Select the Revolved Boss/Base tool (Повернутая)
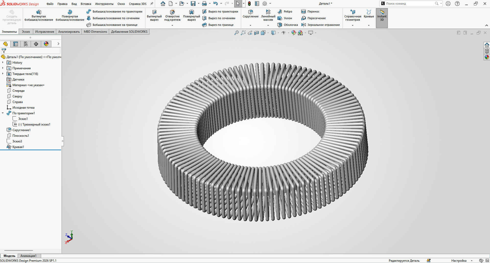 [x=70, y=12]
